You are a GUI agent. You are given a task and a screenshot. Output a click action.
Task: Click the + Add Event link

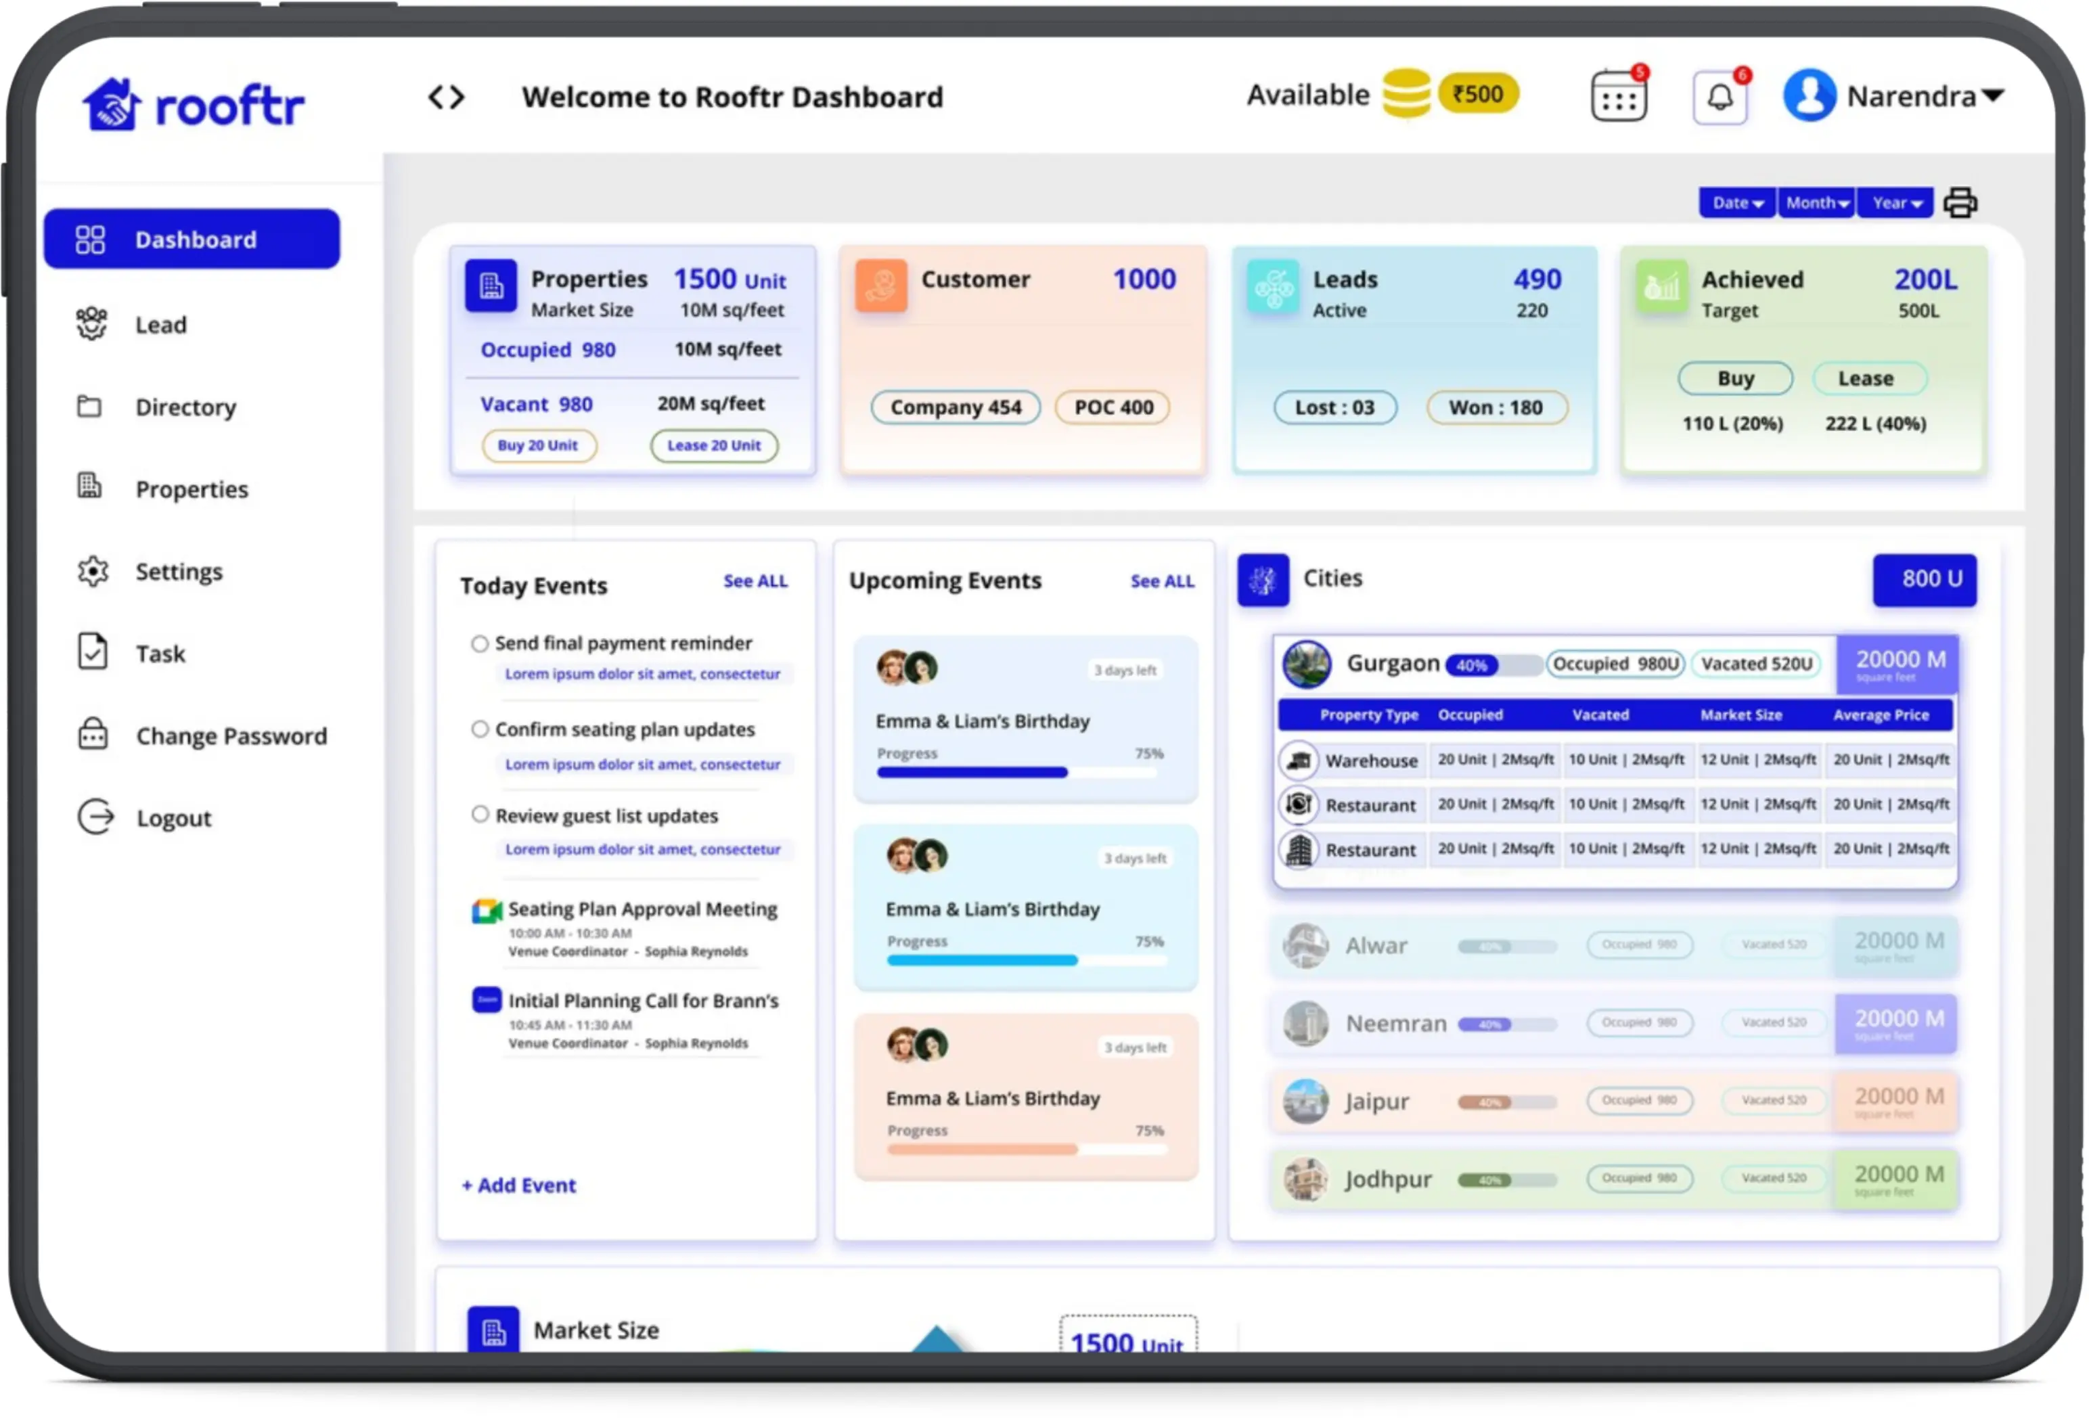pyautogui.click(x=518, y=1186)
